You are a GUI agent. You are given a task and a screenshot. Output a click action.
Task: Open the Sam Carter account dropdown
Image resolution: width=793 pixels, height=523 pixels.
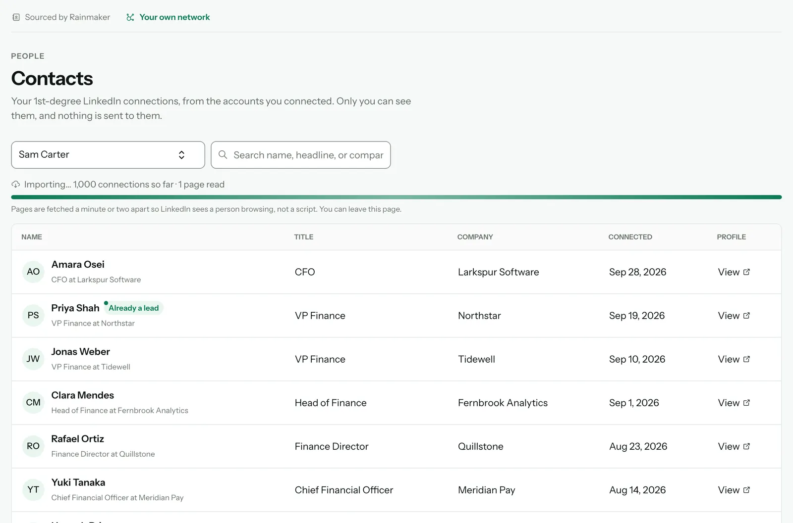point(108,155)
